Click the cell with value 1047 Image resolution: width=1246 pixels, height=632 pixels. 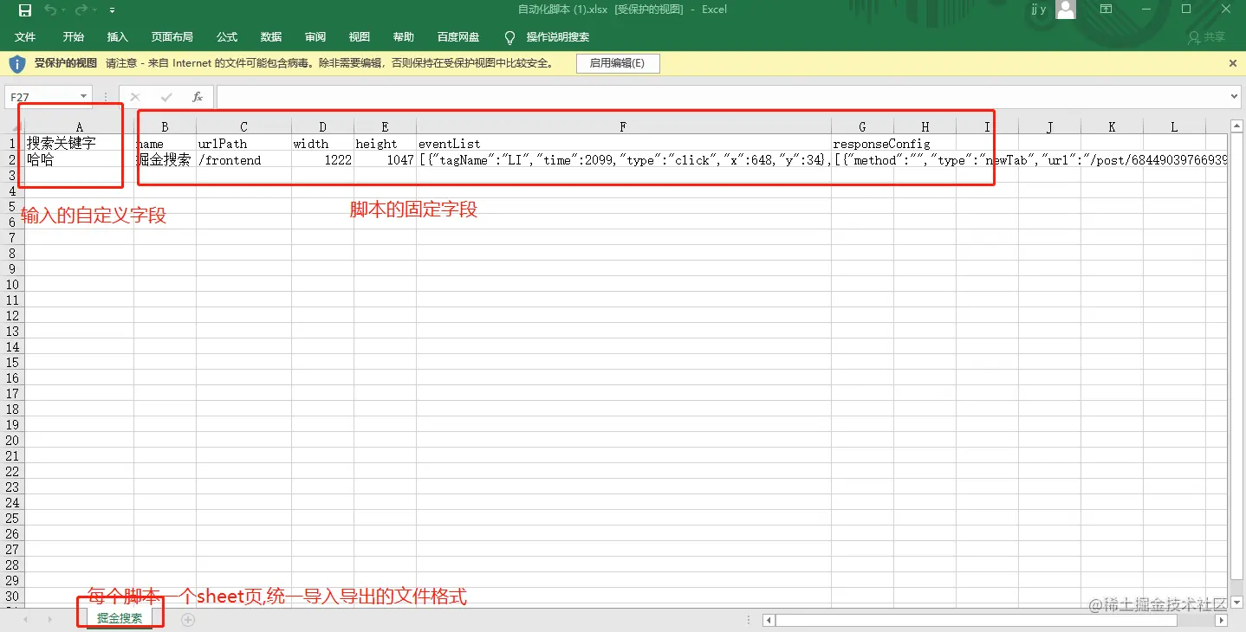385,159
